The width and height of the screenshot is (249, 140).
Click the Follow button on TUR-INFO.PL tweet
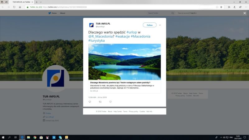pos(150,25)
